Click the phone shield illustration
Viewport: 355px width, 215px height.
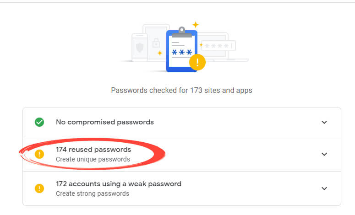(x=140, y=48)
